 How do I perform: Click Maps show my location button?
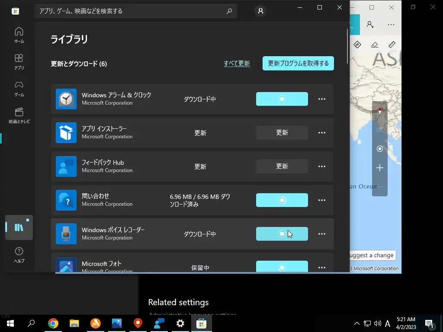pyautogui.click(x=380, y=149)
